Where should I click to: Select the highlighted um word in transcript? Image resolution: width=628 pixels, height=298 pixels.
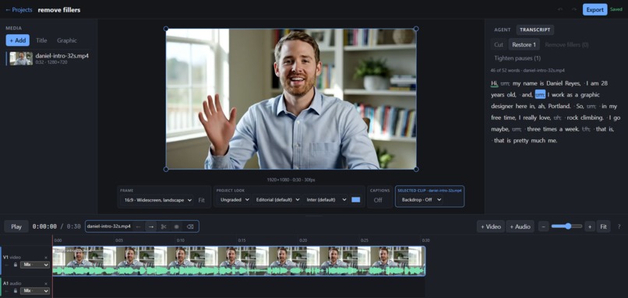540,95
